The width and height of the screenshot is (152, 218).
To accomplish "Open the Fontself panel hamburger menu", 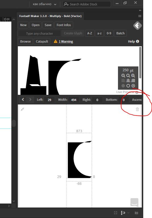I will 140,16.
